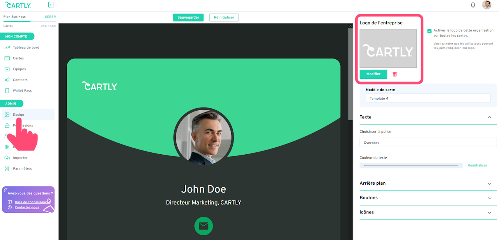This screenshot has width=499, height=240.
Task: Expand the Arrière plan section
Action: [490, 184]
